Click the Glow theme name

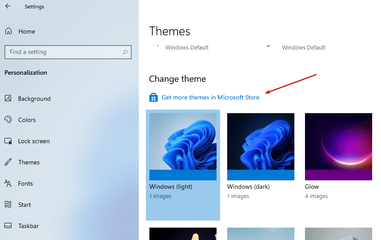pos(312,187)
